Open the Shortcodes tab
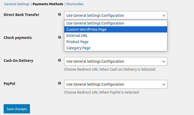The image size is (194, 115). (75, 4)
